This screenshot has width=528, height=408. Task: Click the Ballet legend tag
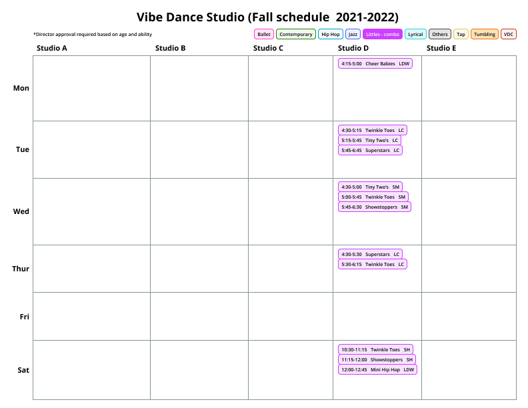[264, 34]
